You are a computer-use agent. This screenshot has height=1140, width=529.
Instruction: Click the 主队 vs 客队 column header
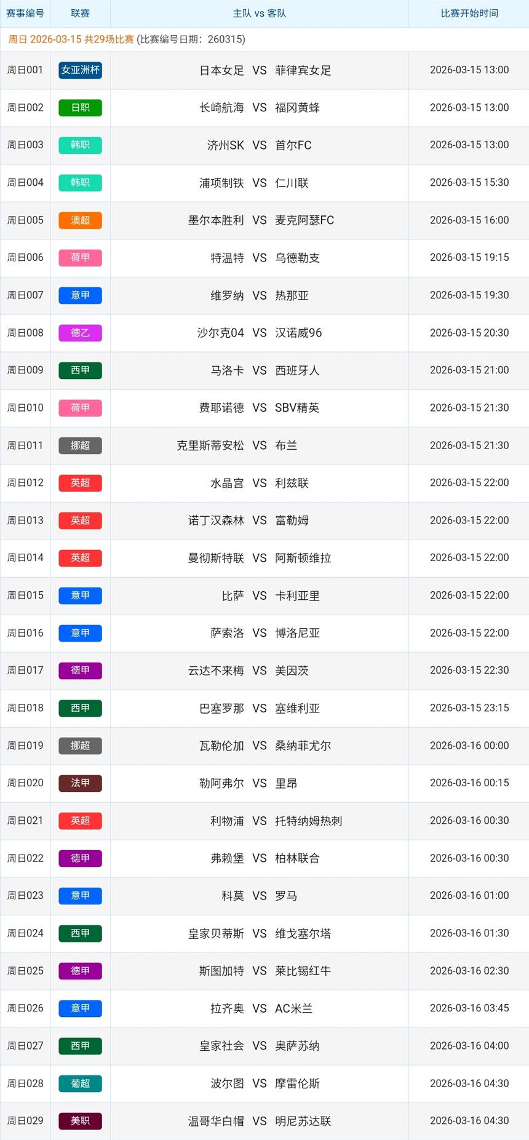click(x=259, y=14)
